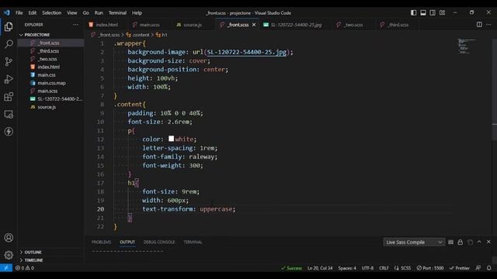Open Go to Line via Ln 20, Col 34
Screen dimensions: 497x279
(x=320, y=268)
